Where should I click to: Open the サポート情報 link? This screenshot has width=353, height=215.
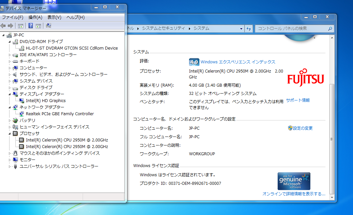(x=298, y=100)
